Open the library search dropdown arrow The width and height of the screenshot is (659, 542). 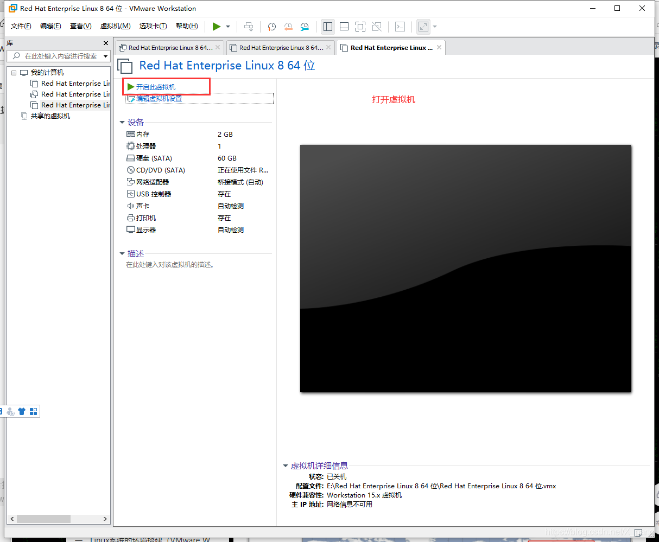point(105,56)
